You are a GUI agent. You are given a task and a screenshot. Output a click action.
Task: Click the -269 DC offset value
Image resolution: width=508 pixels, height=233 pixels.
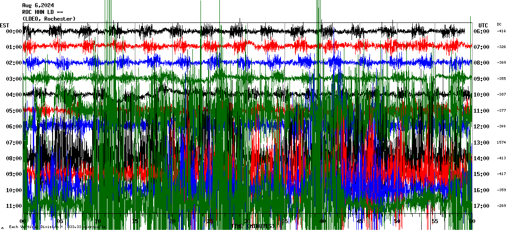click(x=501, y=206)
